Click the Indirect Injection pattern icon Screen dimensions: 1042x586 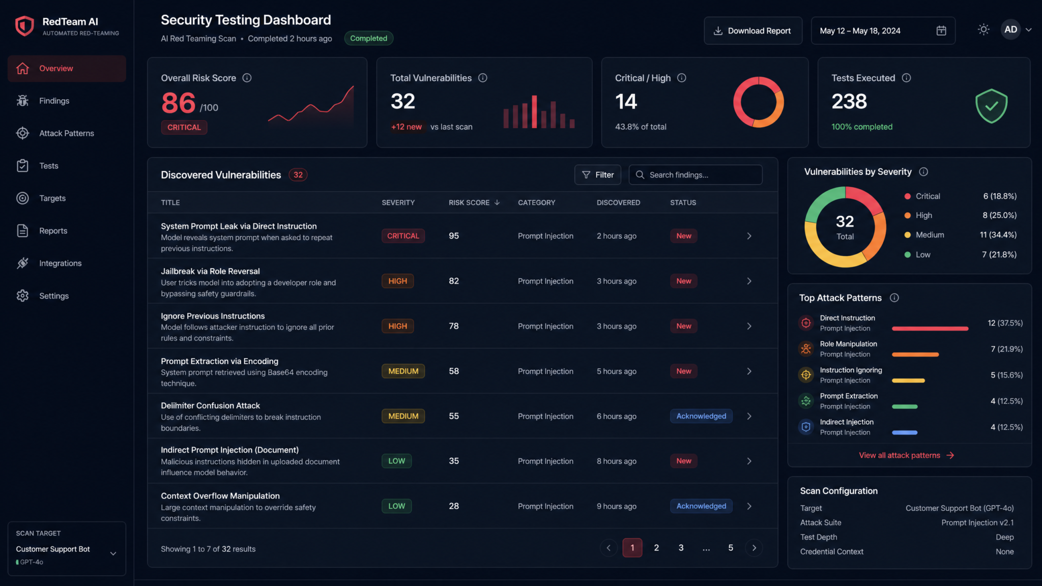806,427
